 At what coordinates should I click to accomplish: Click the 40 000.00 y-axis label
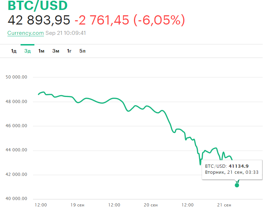[17, 199]
